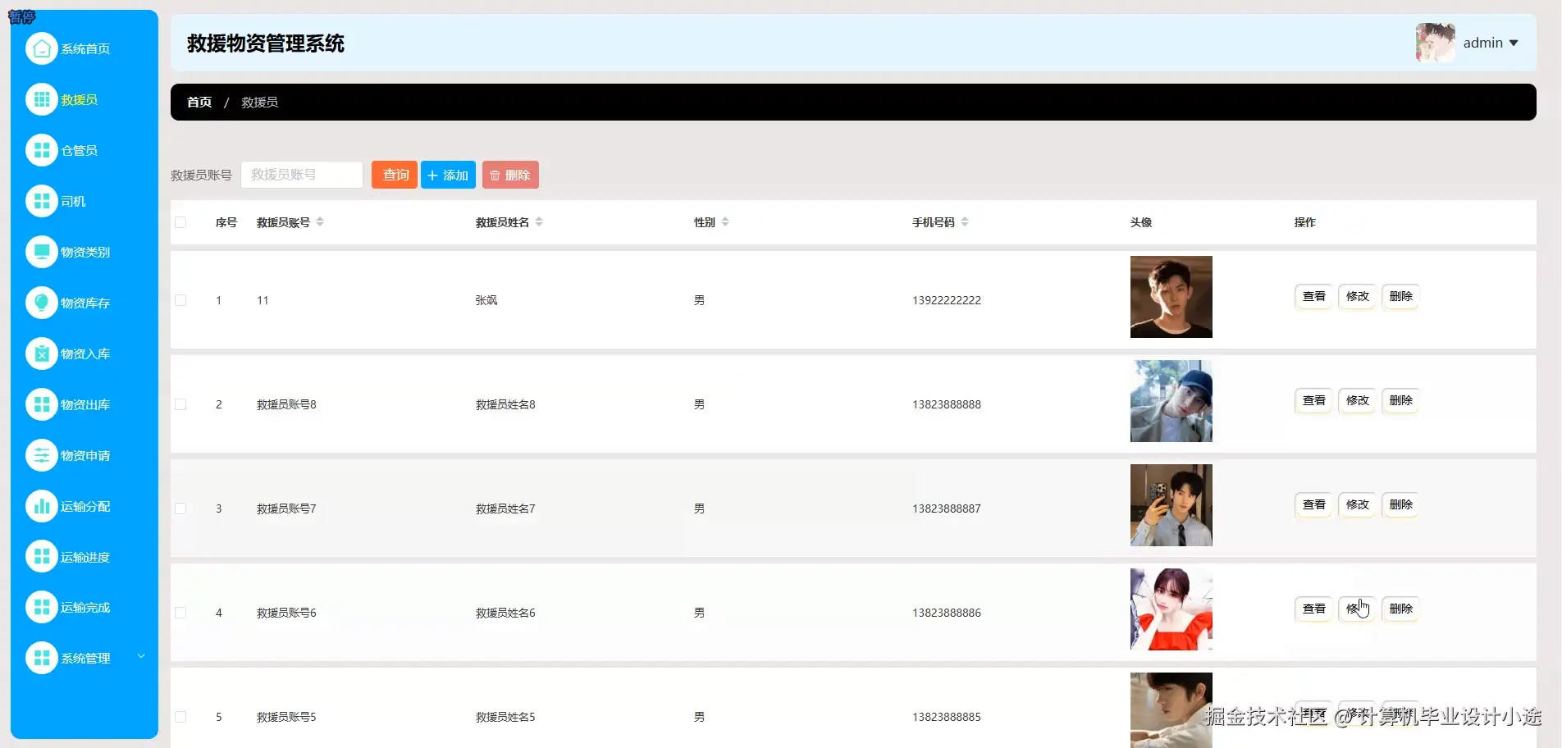This screenshot has width=1562, height=748.
Task: Click 查看 for 救援员账号8 row
Action: click(1313, 400)
